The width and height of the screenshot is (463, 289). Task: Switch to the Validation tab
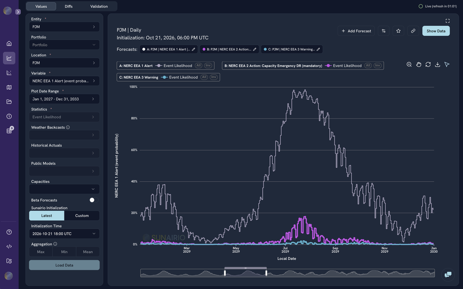pyautogui.click(x=99, y=6)
